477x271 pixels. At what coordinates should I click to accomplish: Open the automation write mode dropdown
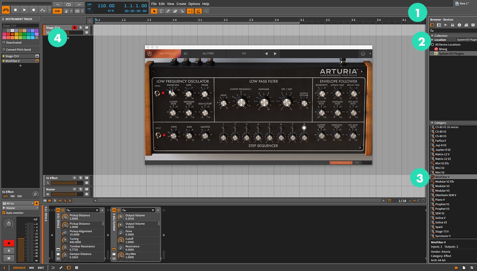pos(49,10)
